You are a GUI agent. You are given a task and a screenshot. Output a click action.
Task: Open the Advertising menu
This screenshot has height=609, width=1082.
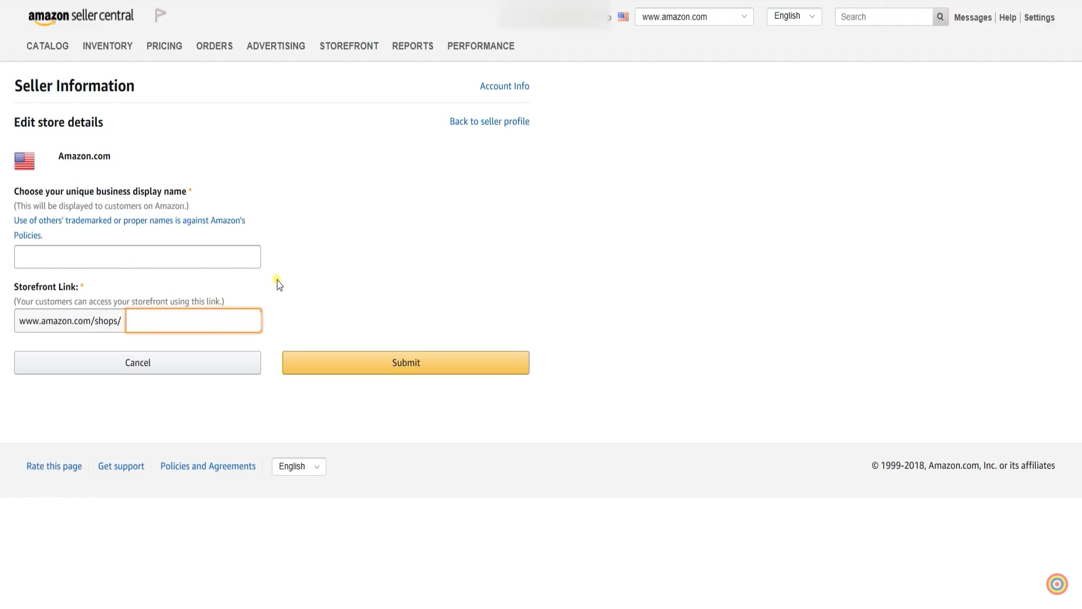pyautogui.click(x=276, y=46)
